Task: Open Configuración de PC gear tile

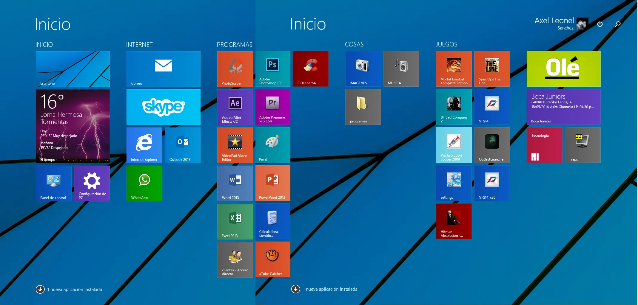Action: click(x=92, y=183)
